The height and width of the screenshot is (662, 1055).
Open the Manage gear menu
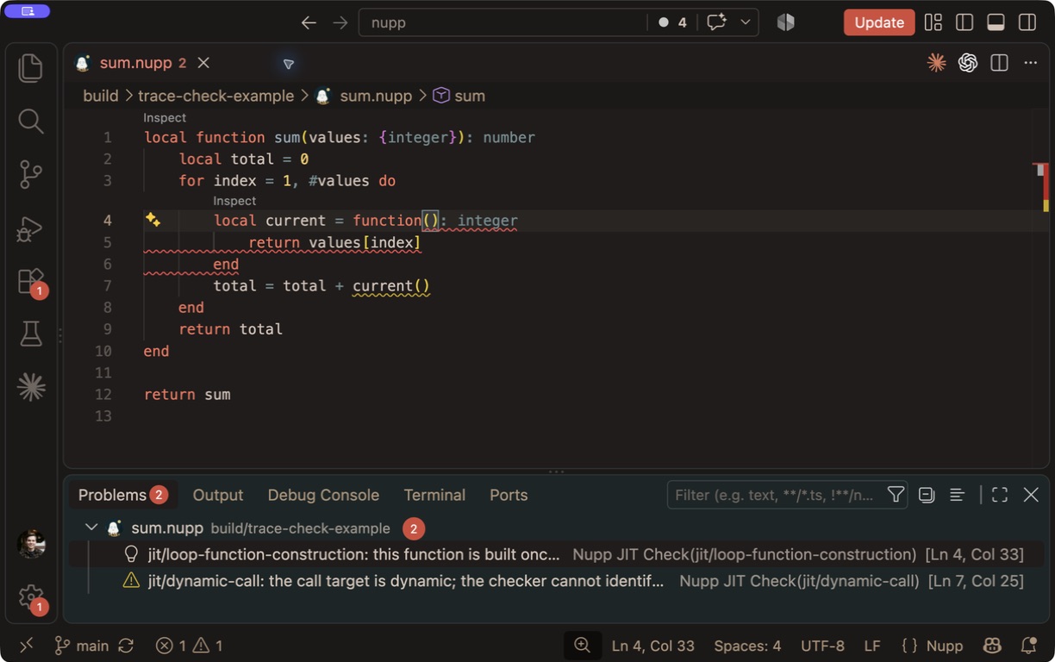pos(31,597)
